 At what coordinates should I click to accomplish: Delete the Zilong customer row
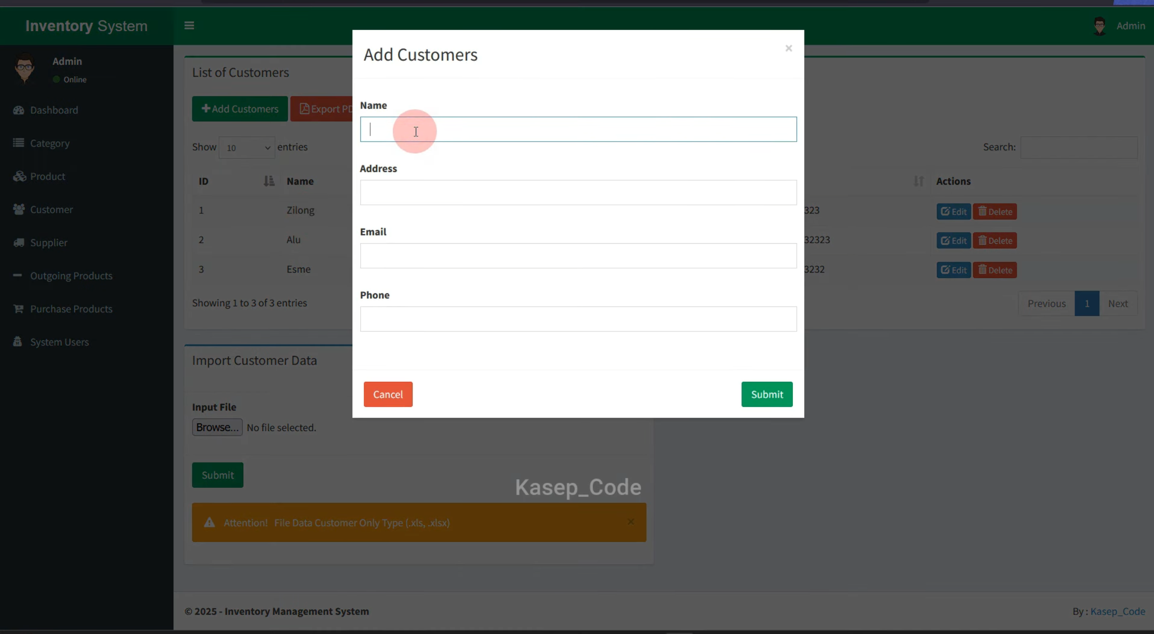[x=995, y=212]
